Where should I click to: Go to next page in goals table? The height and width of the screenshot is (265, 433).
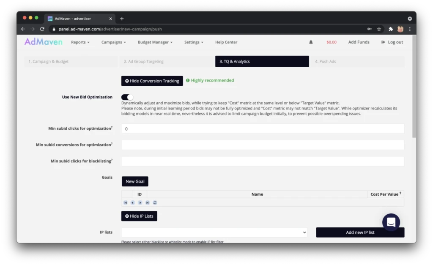tap(140, 202)
